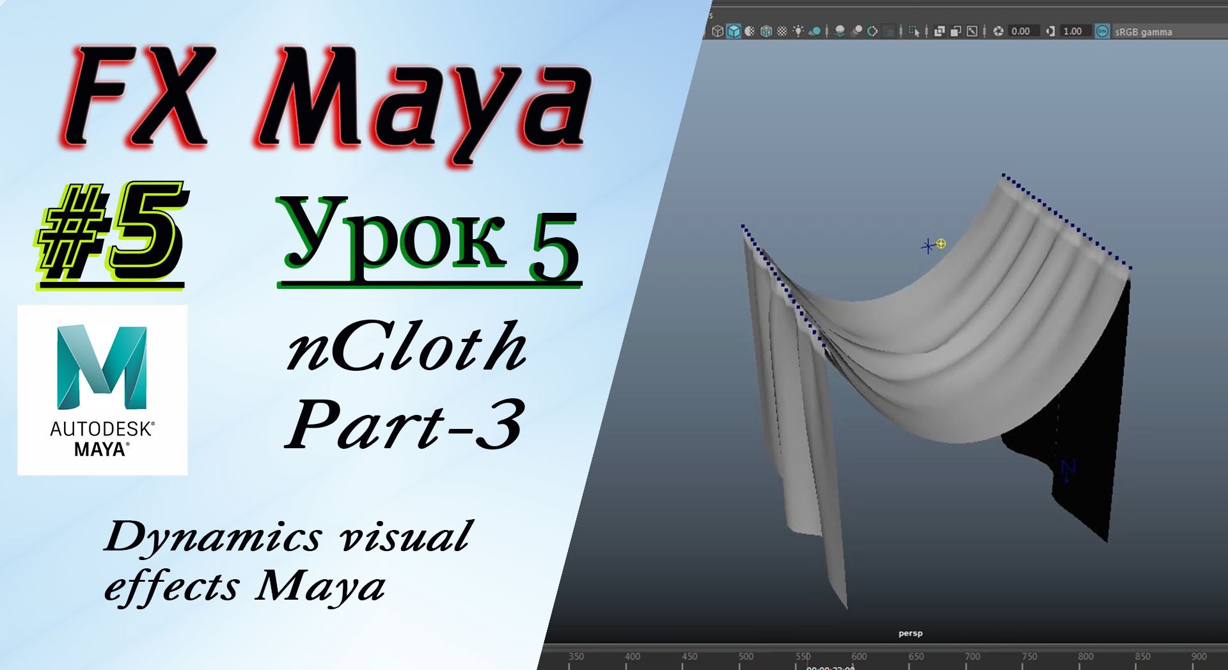
Task: Click the persp camera label
Action: (910, 634)
